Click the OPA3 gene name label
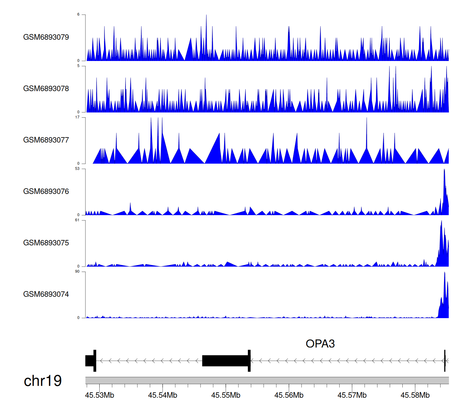This screenshot has width=473, height=417. point(320,344)
